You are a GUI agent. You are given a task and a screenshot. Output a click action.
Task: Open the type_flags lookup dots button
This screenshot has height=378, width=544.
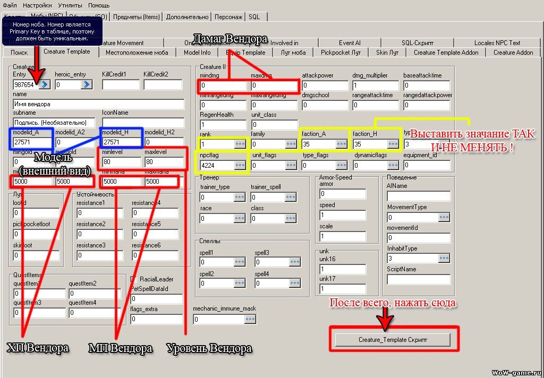click(342, 166)
